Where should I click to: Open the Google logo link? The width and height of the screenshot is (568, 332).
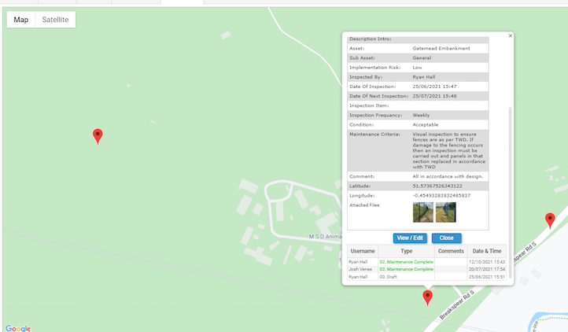pyautogui.click(x=17, y=328)
